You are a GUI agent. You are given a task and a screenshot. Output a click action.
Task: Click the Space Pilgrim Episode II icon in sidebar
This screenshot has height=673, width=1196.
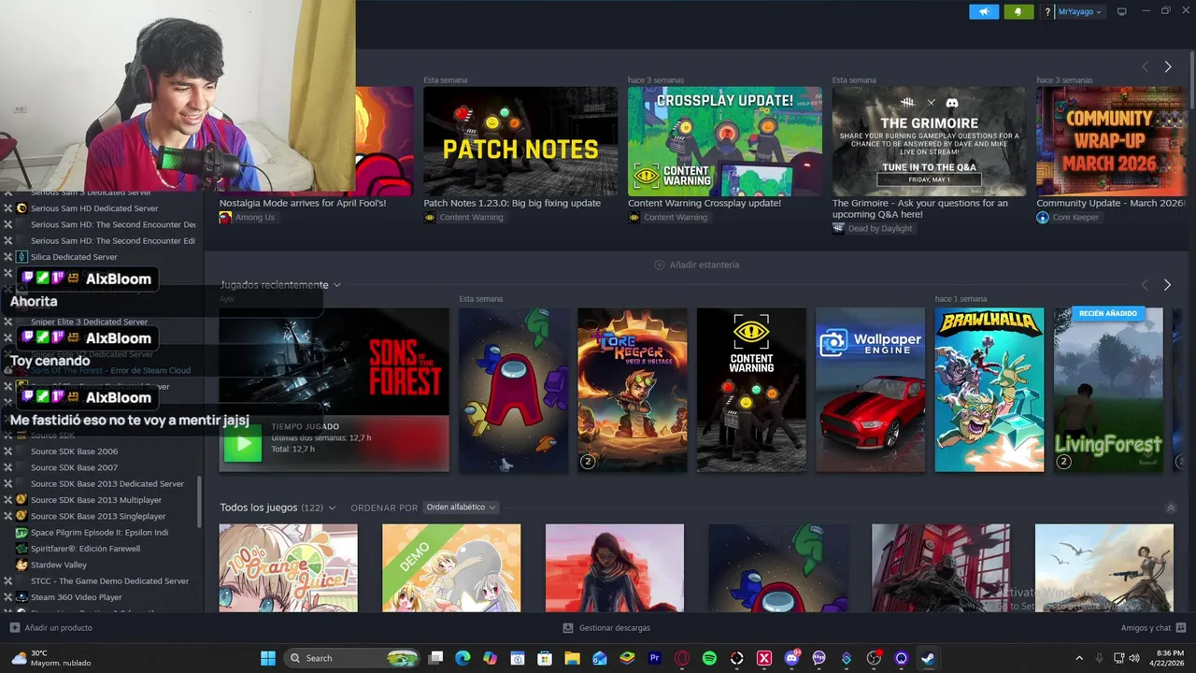coord(21,533)
